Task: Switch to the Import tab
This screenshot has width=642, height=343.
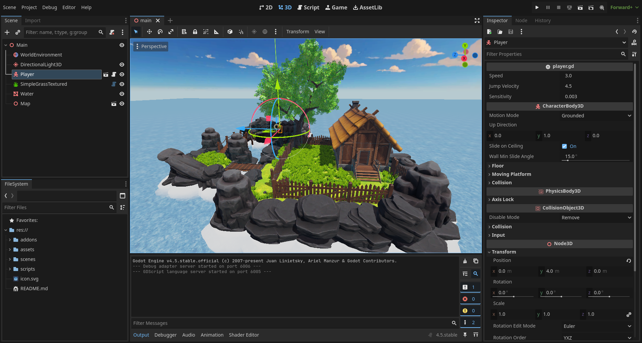Action: point(33,21)
